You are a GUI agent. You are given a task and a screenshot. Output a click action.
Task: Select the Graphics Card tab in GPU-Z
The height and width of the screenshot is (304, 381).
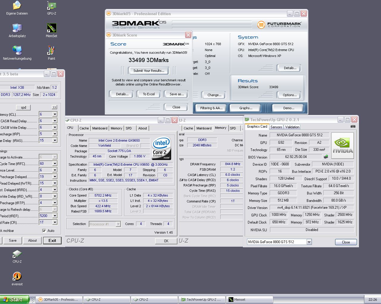coord(257,126)
